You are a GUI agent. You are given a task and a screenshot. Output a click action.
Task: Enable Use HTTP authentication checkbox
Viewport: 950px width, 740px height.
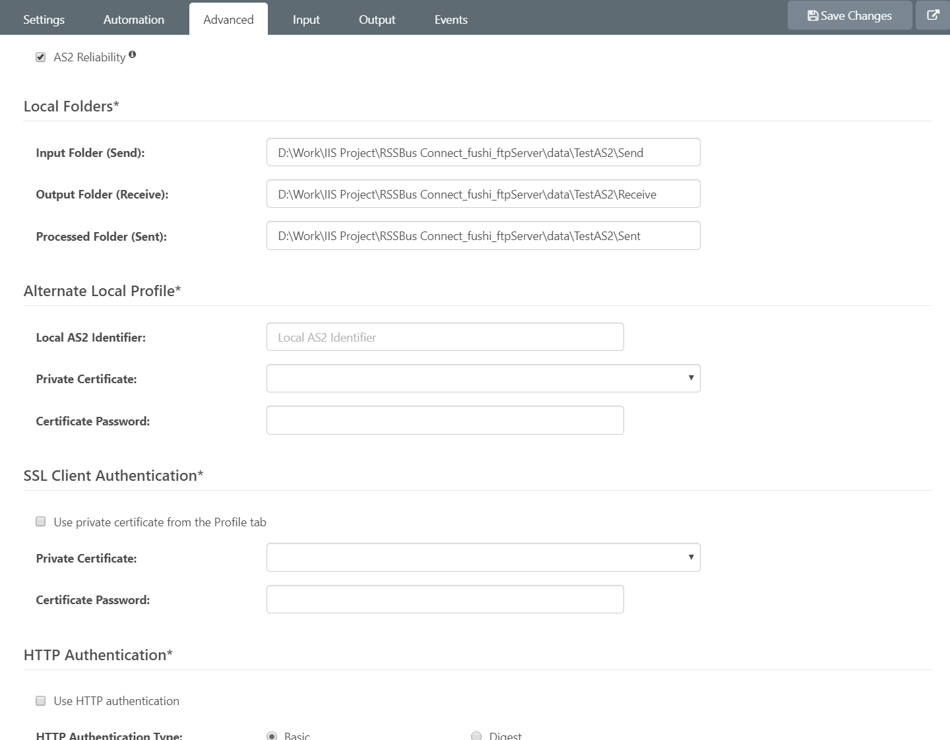41,700
